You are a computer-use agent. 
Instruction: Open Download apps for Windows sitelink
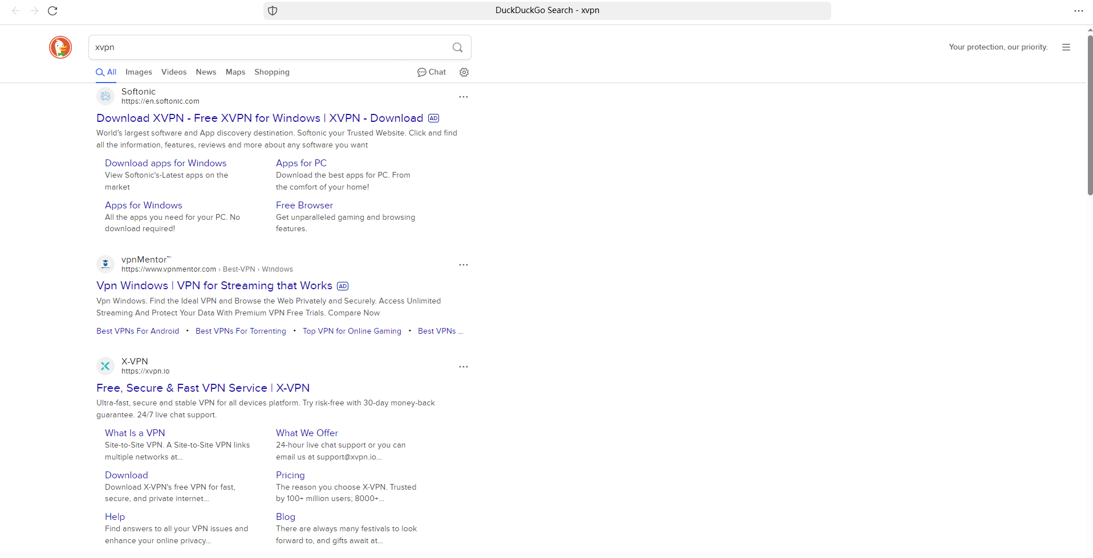click(x=165, y=163)
